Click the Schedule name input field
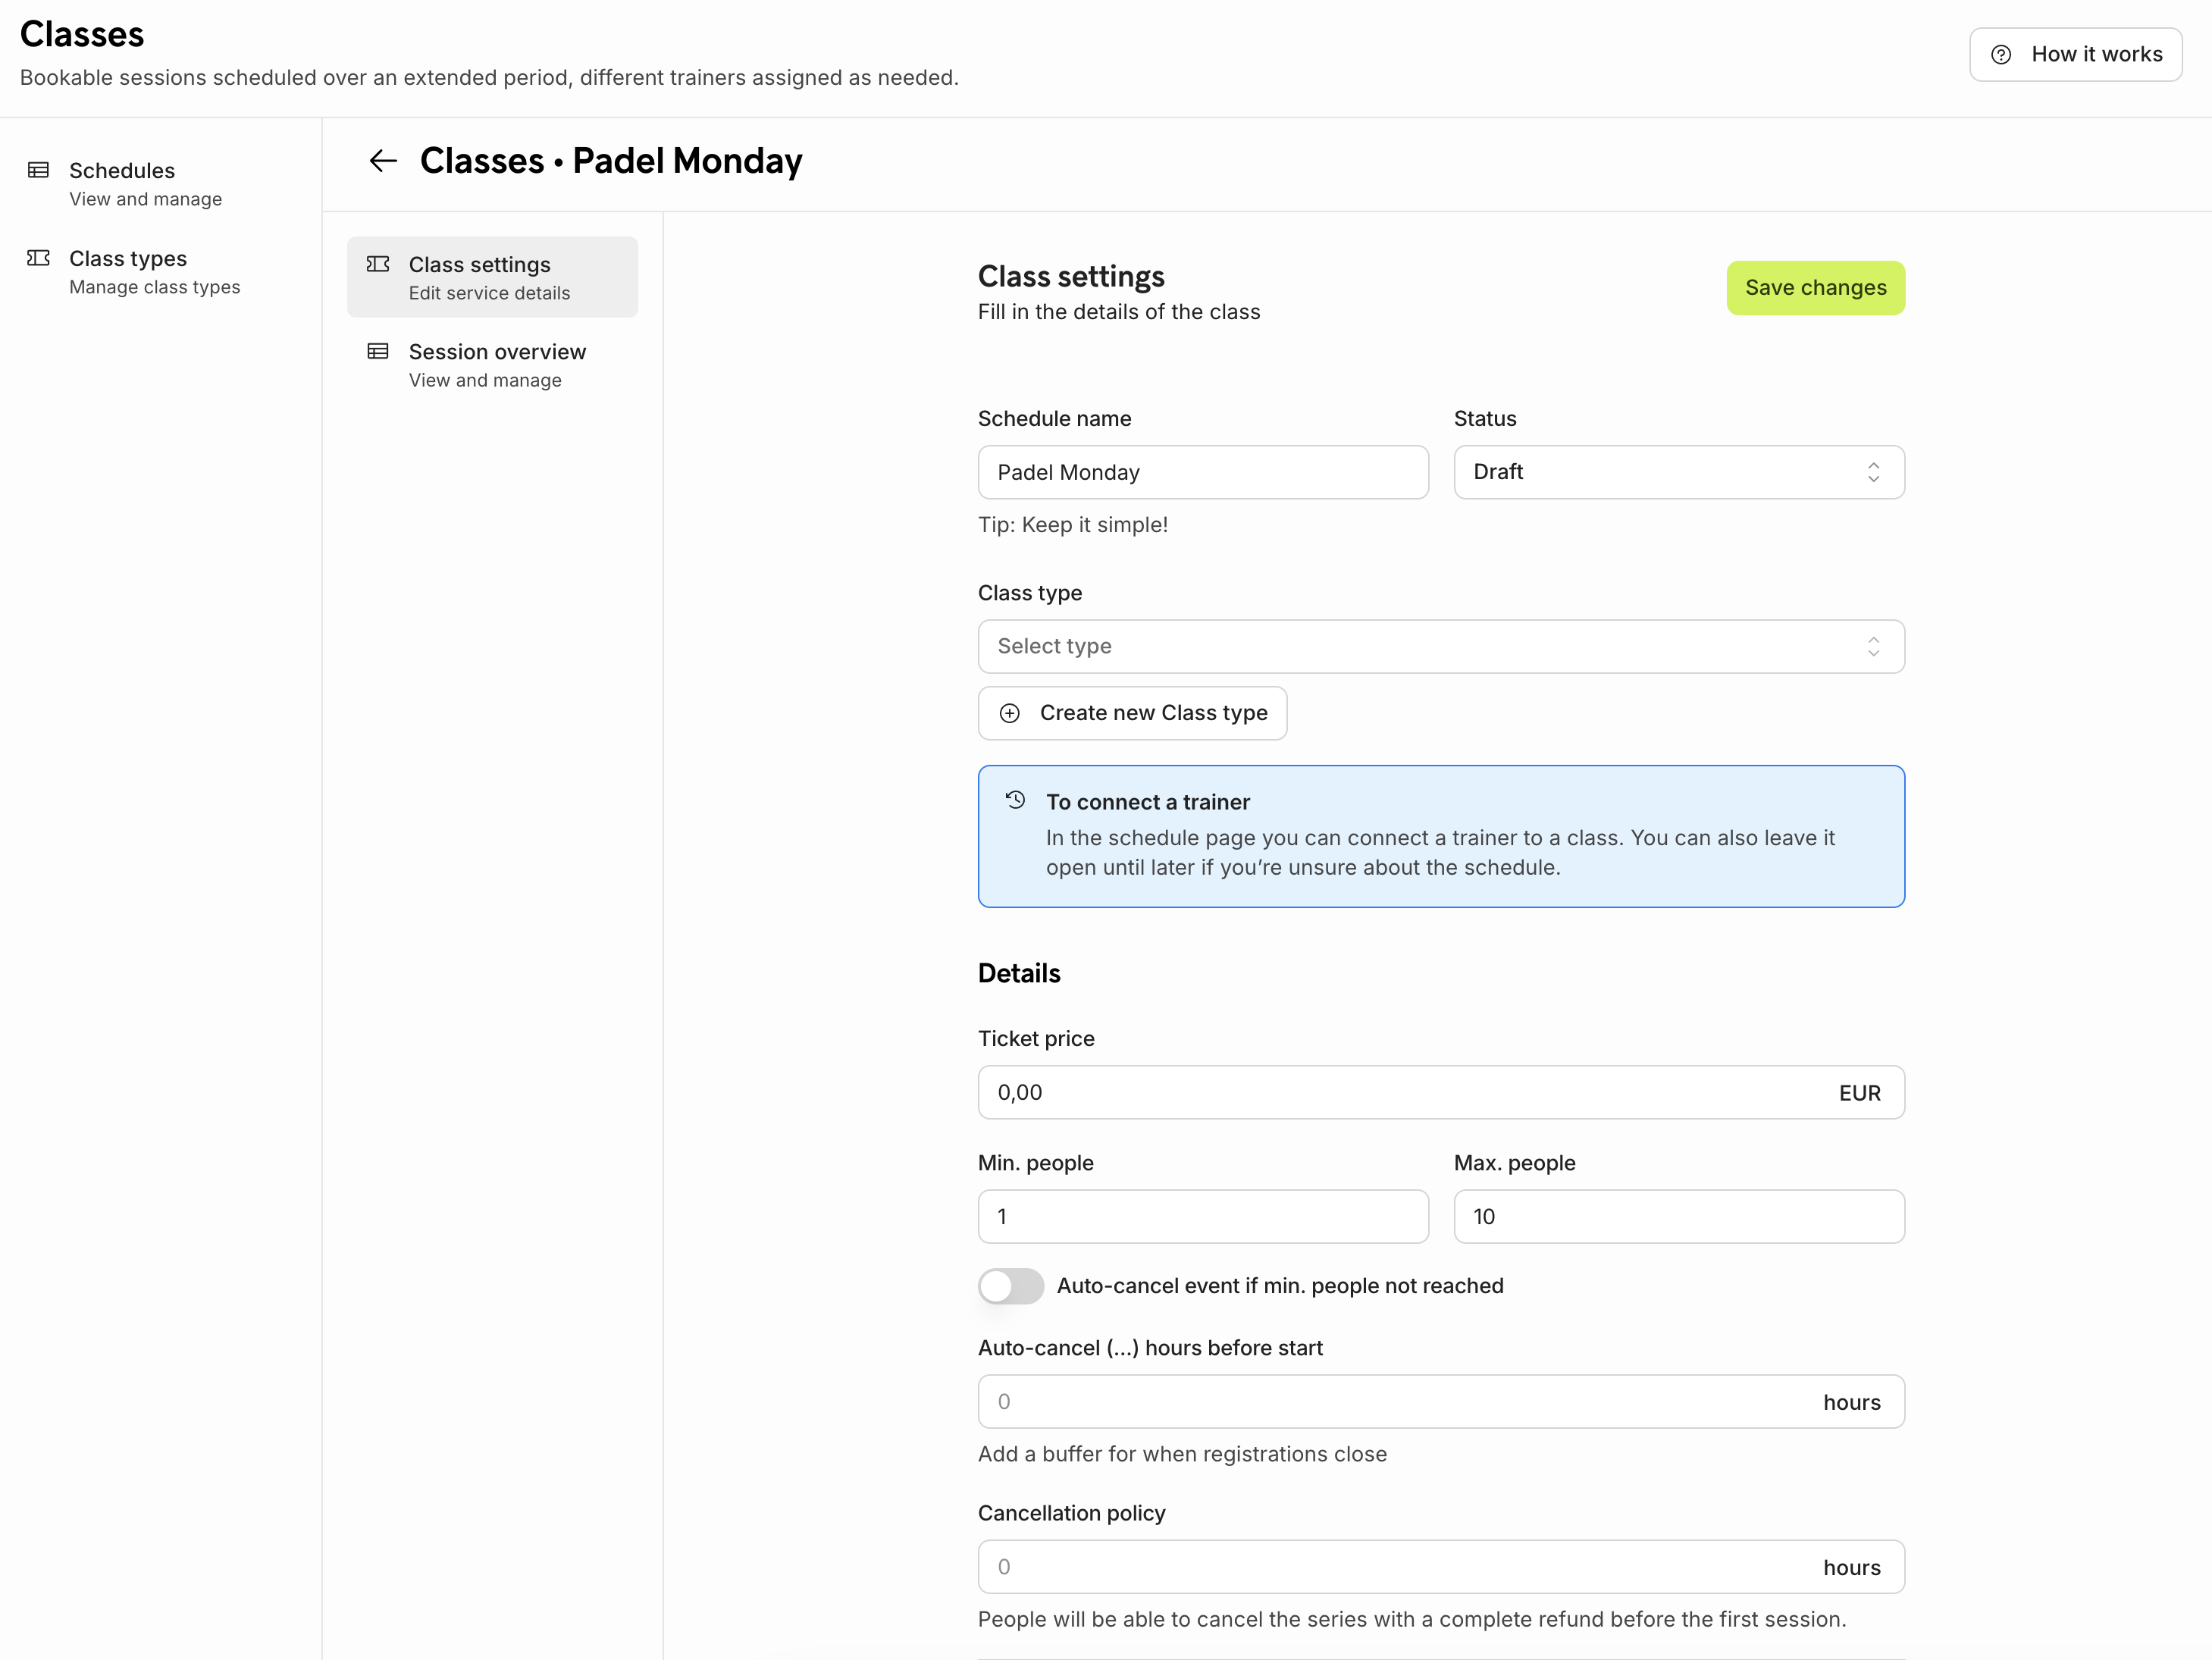 pyautogui.click(x=1202, y=472)
